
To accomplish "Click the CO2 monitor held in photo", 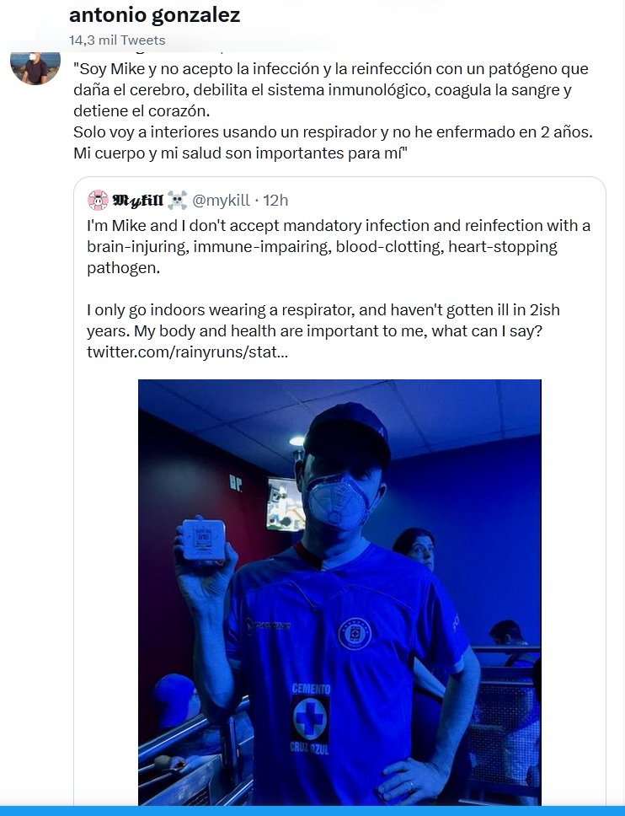I will pyautogui.click(x=203, y=542).
